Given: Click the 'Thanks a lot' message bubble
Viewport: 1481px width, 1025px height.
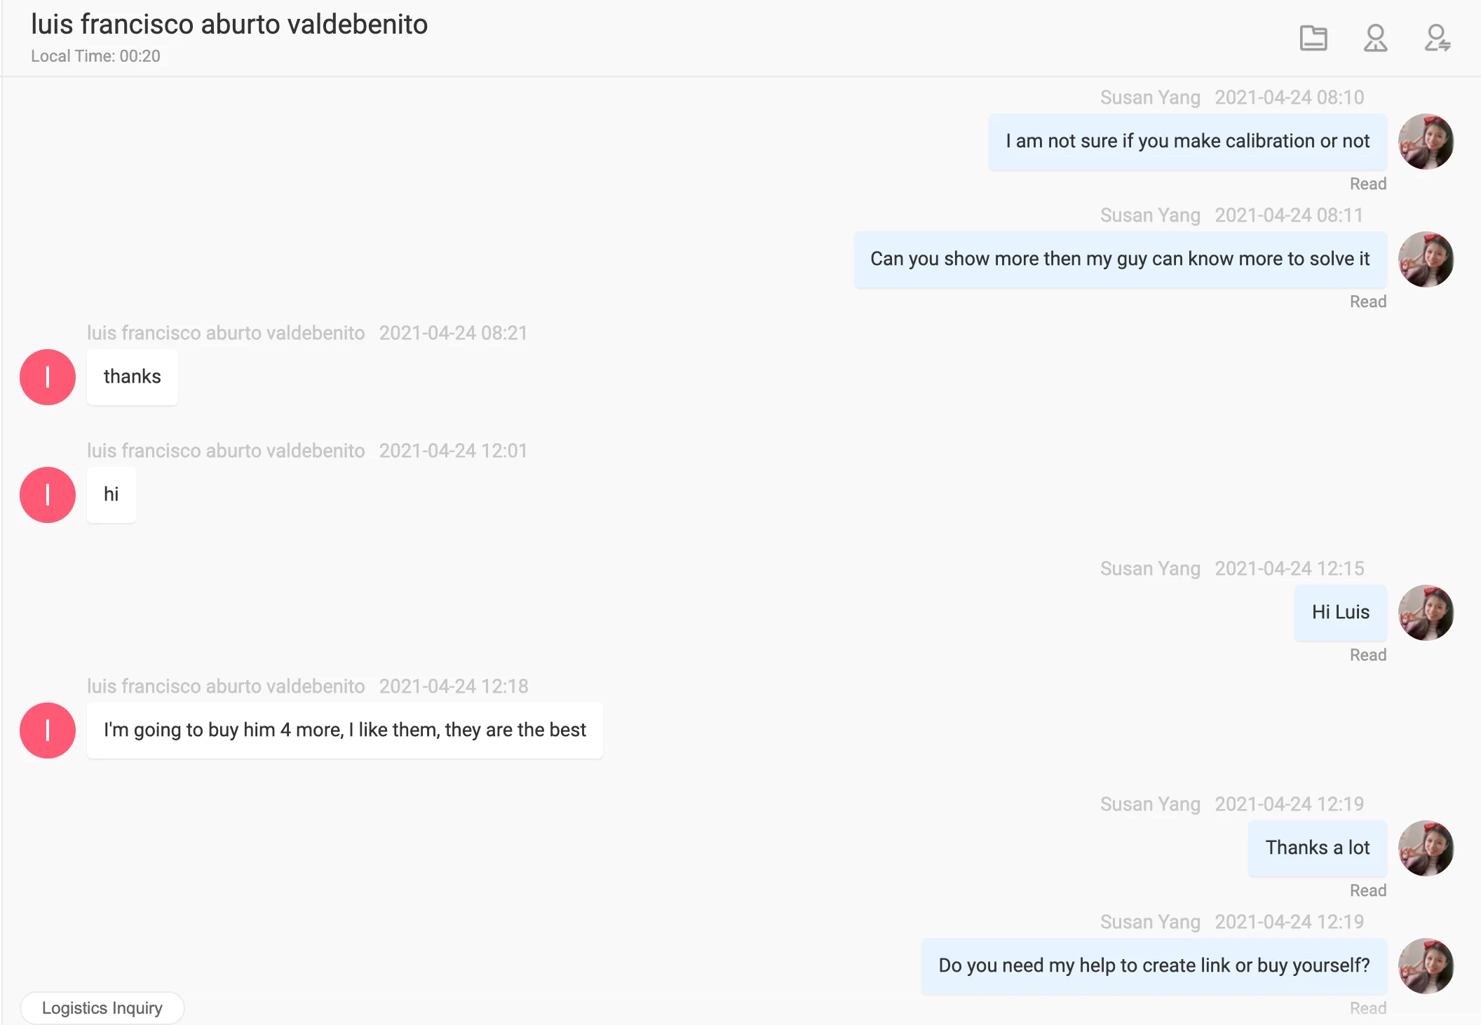Looking at the screenshot, I should (x=1317, y=848).
